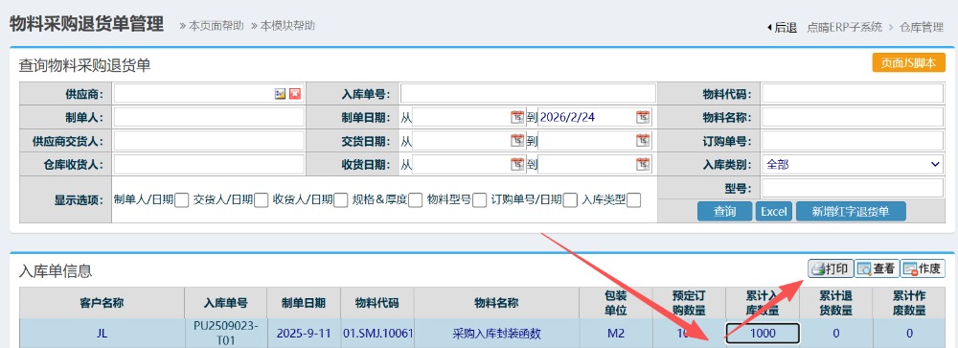This screenshot has width=958, height=348.
Task: Open calendar for 制单日期 end date
Action: (643, 117)
